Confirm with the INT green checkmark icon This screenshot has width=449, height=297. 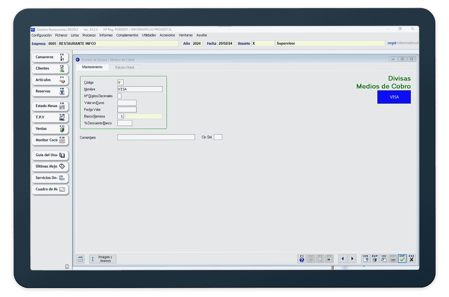pyautogui.click(x=402, y=259)
